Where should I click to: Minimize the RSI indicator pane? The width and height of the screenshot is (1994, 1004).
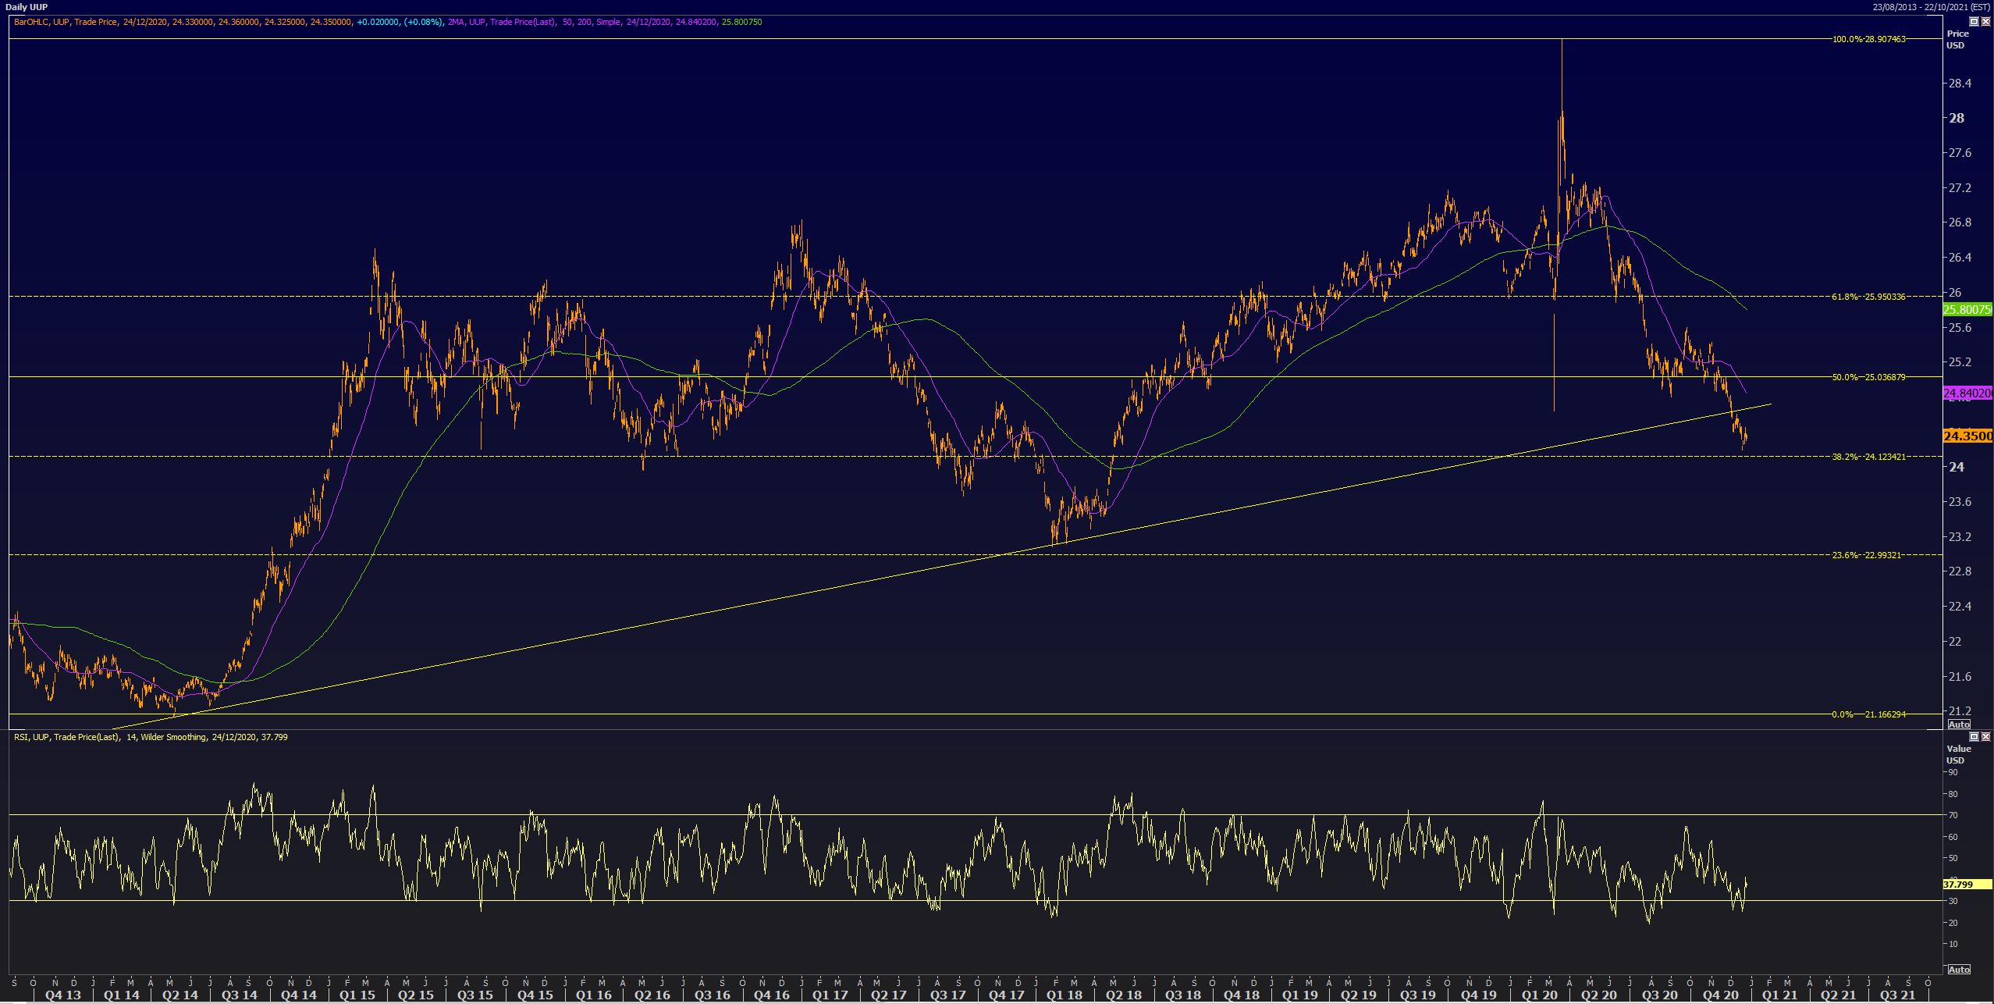tap(1974, 737)
